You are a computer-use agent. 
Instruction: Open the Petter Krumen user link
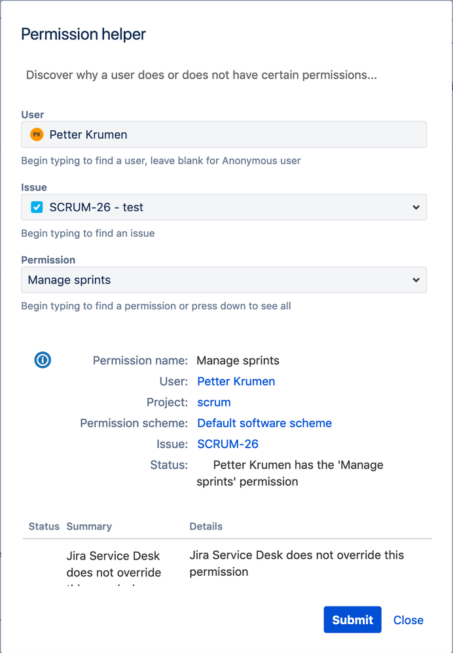click(236, 381)
